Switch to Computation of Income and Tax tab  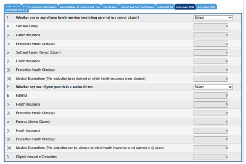(80, 7)
